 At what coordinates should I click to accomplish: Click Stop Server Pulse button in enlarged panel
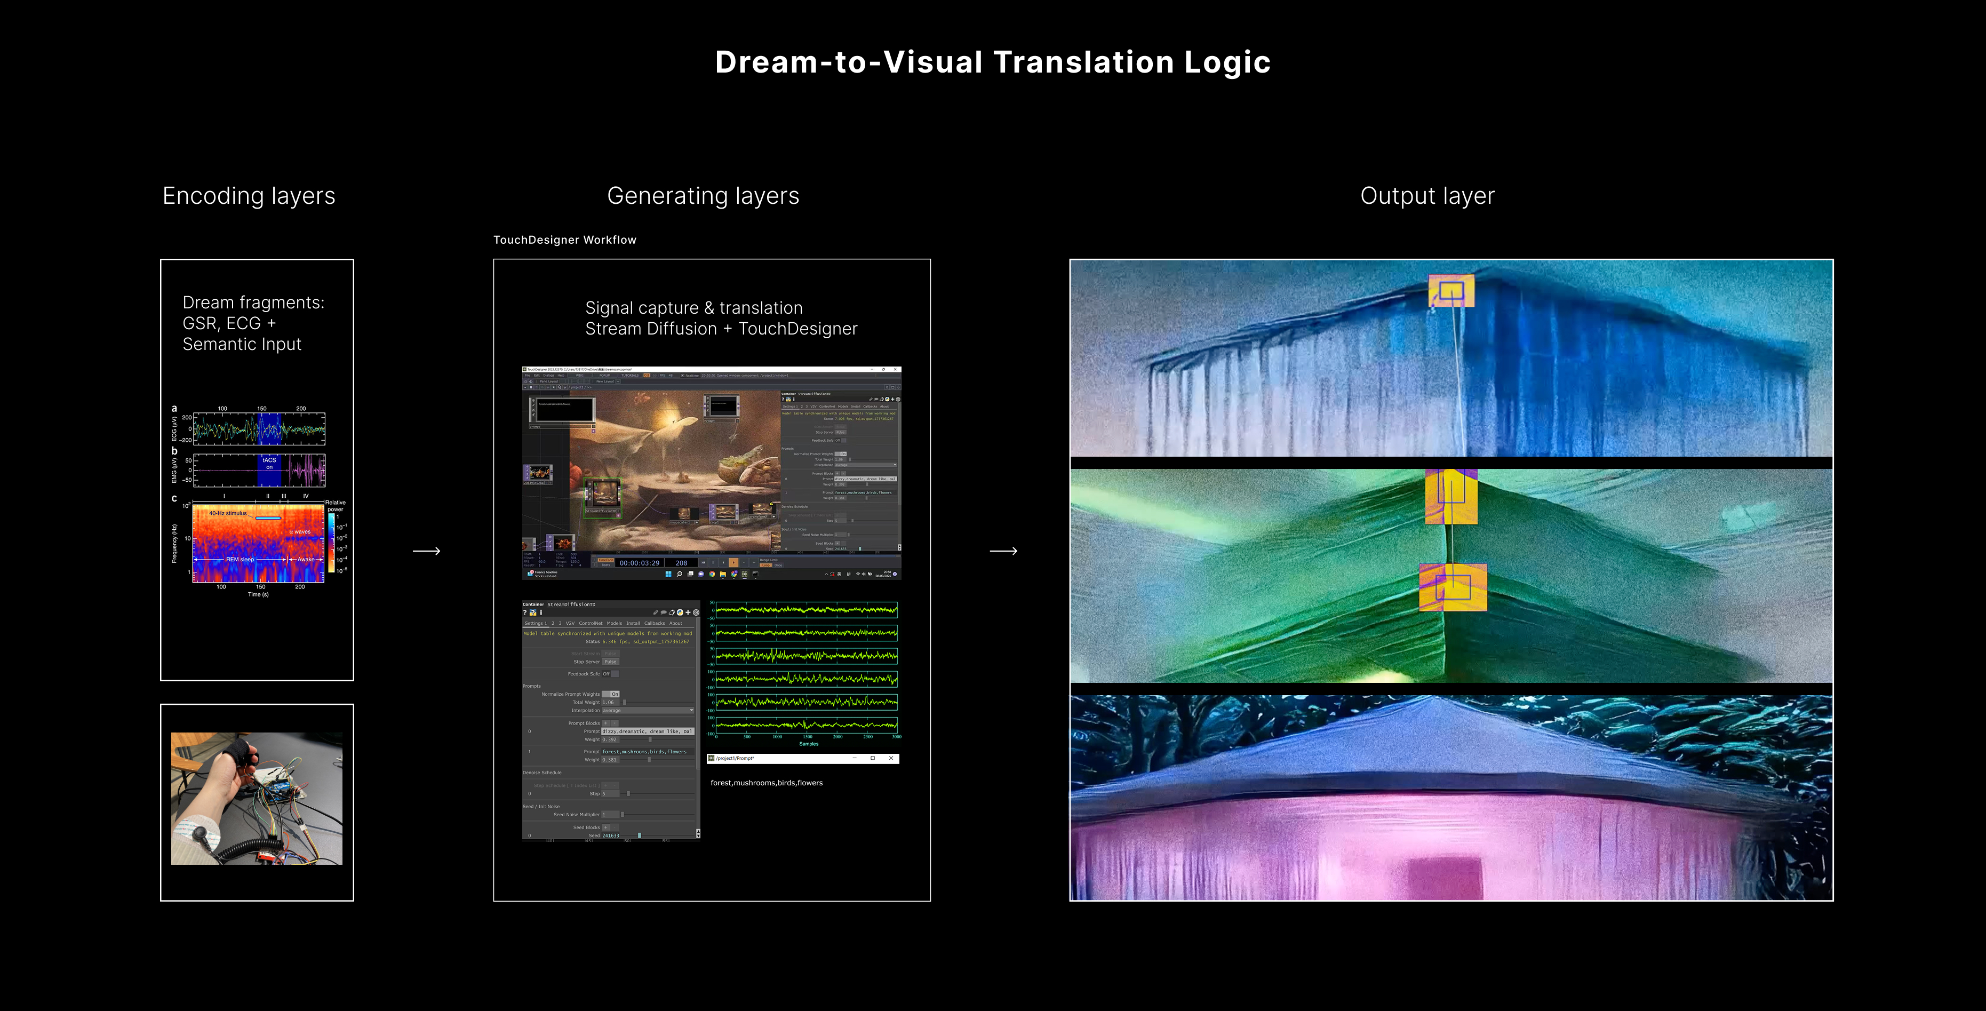(611, 662)
